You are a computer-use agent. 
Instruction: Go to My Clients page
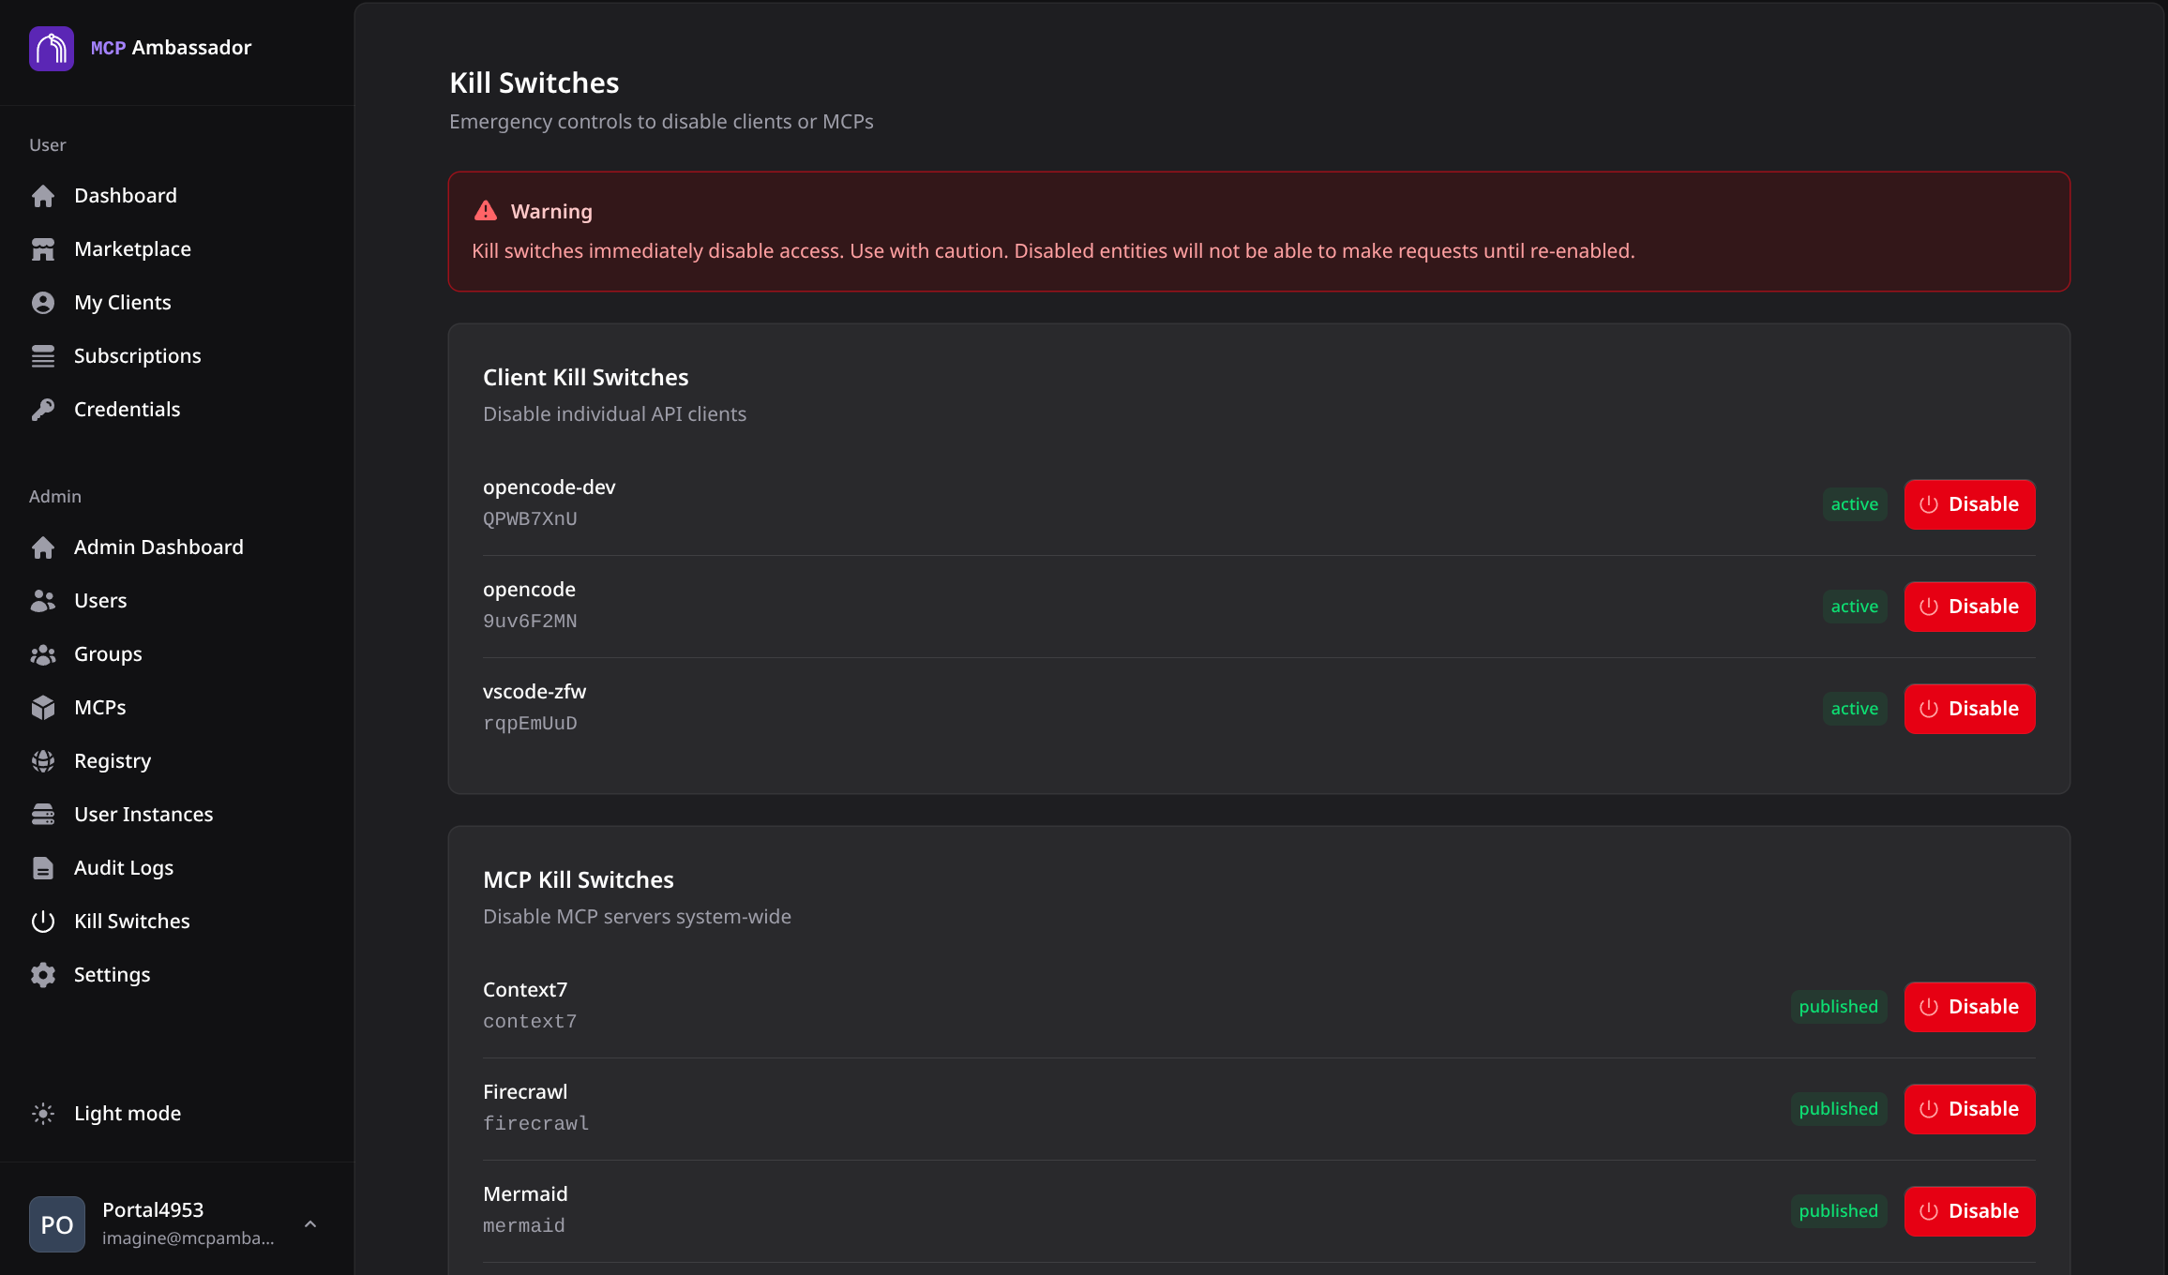[122, 303]
